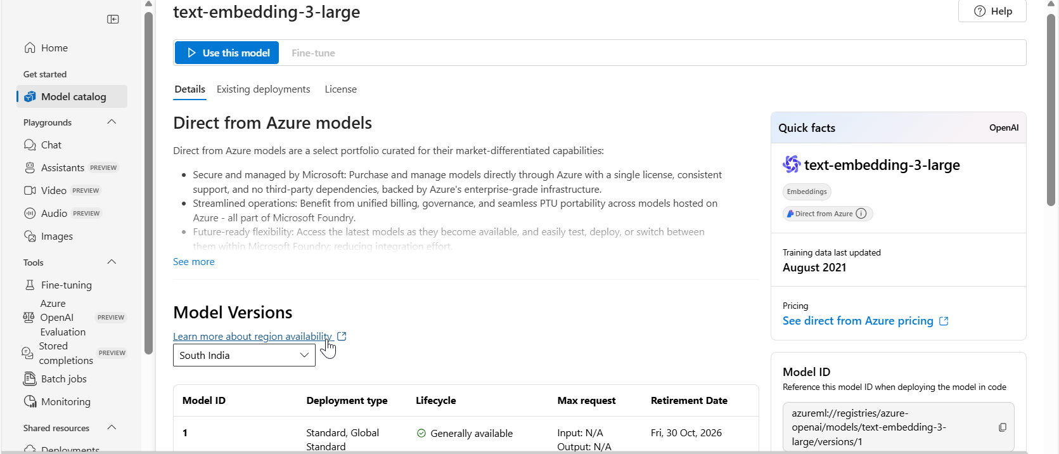Image resolution: width=1059 pixels, height=454 pixels.
Task: Click the sidebar vertical scrollbar
Action: pos(148,184)
